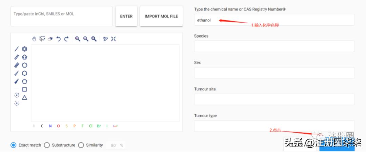Select the hand pan tool

(34, 39)
